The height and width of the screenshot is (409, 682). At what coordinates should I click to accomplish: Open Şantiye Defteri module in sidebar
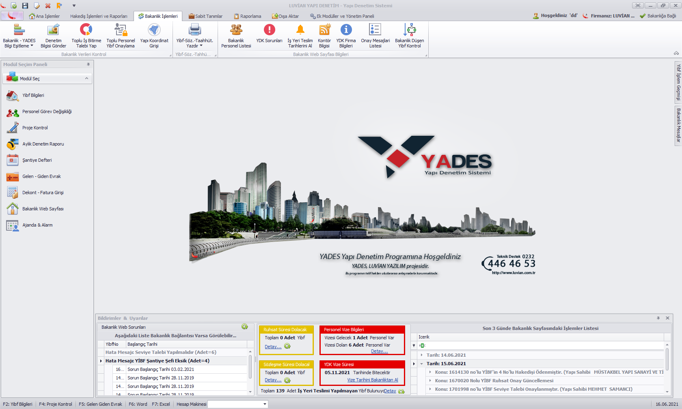[x=37, y=160]
